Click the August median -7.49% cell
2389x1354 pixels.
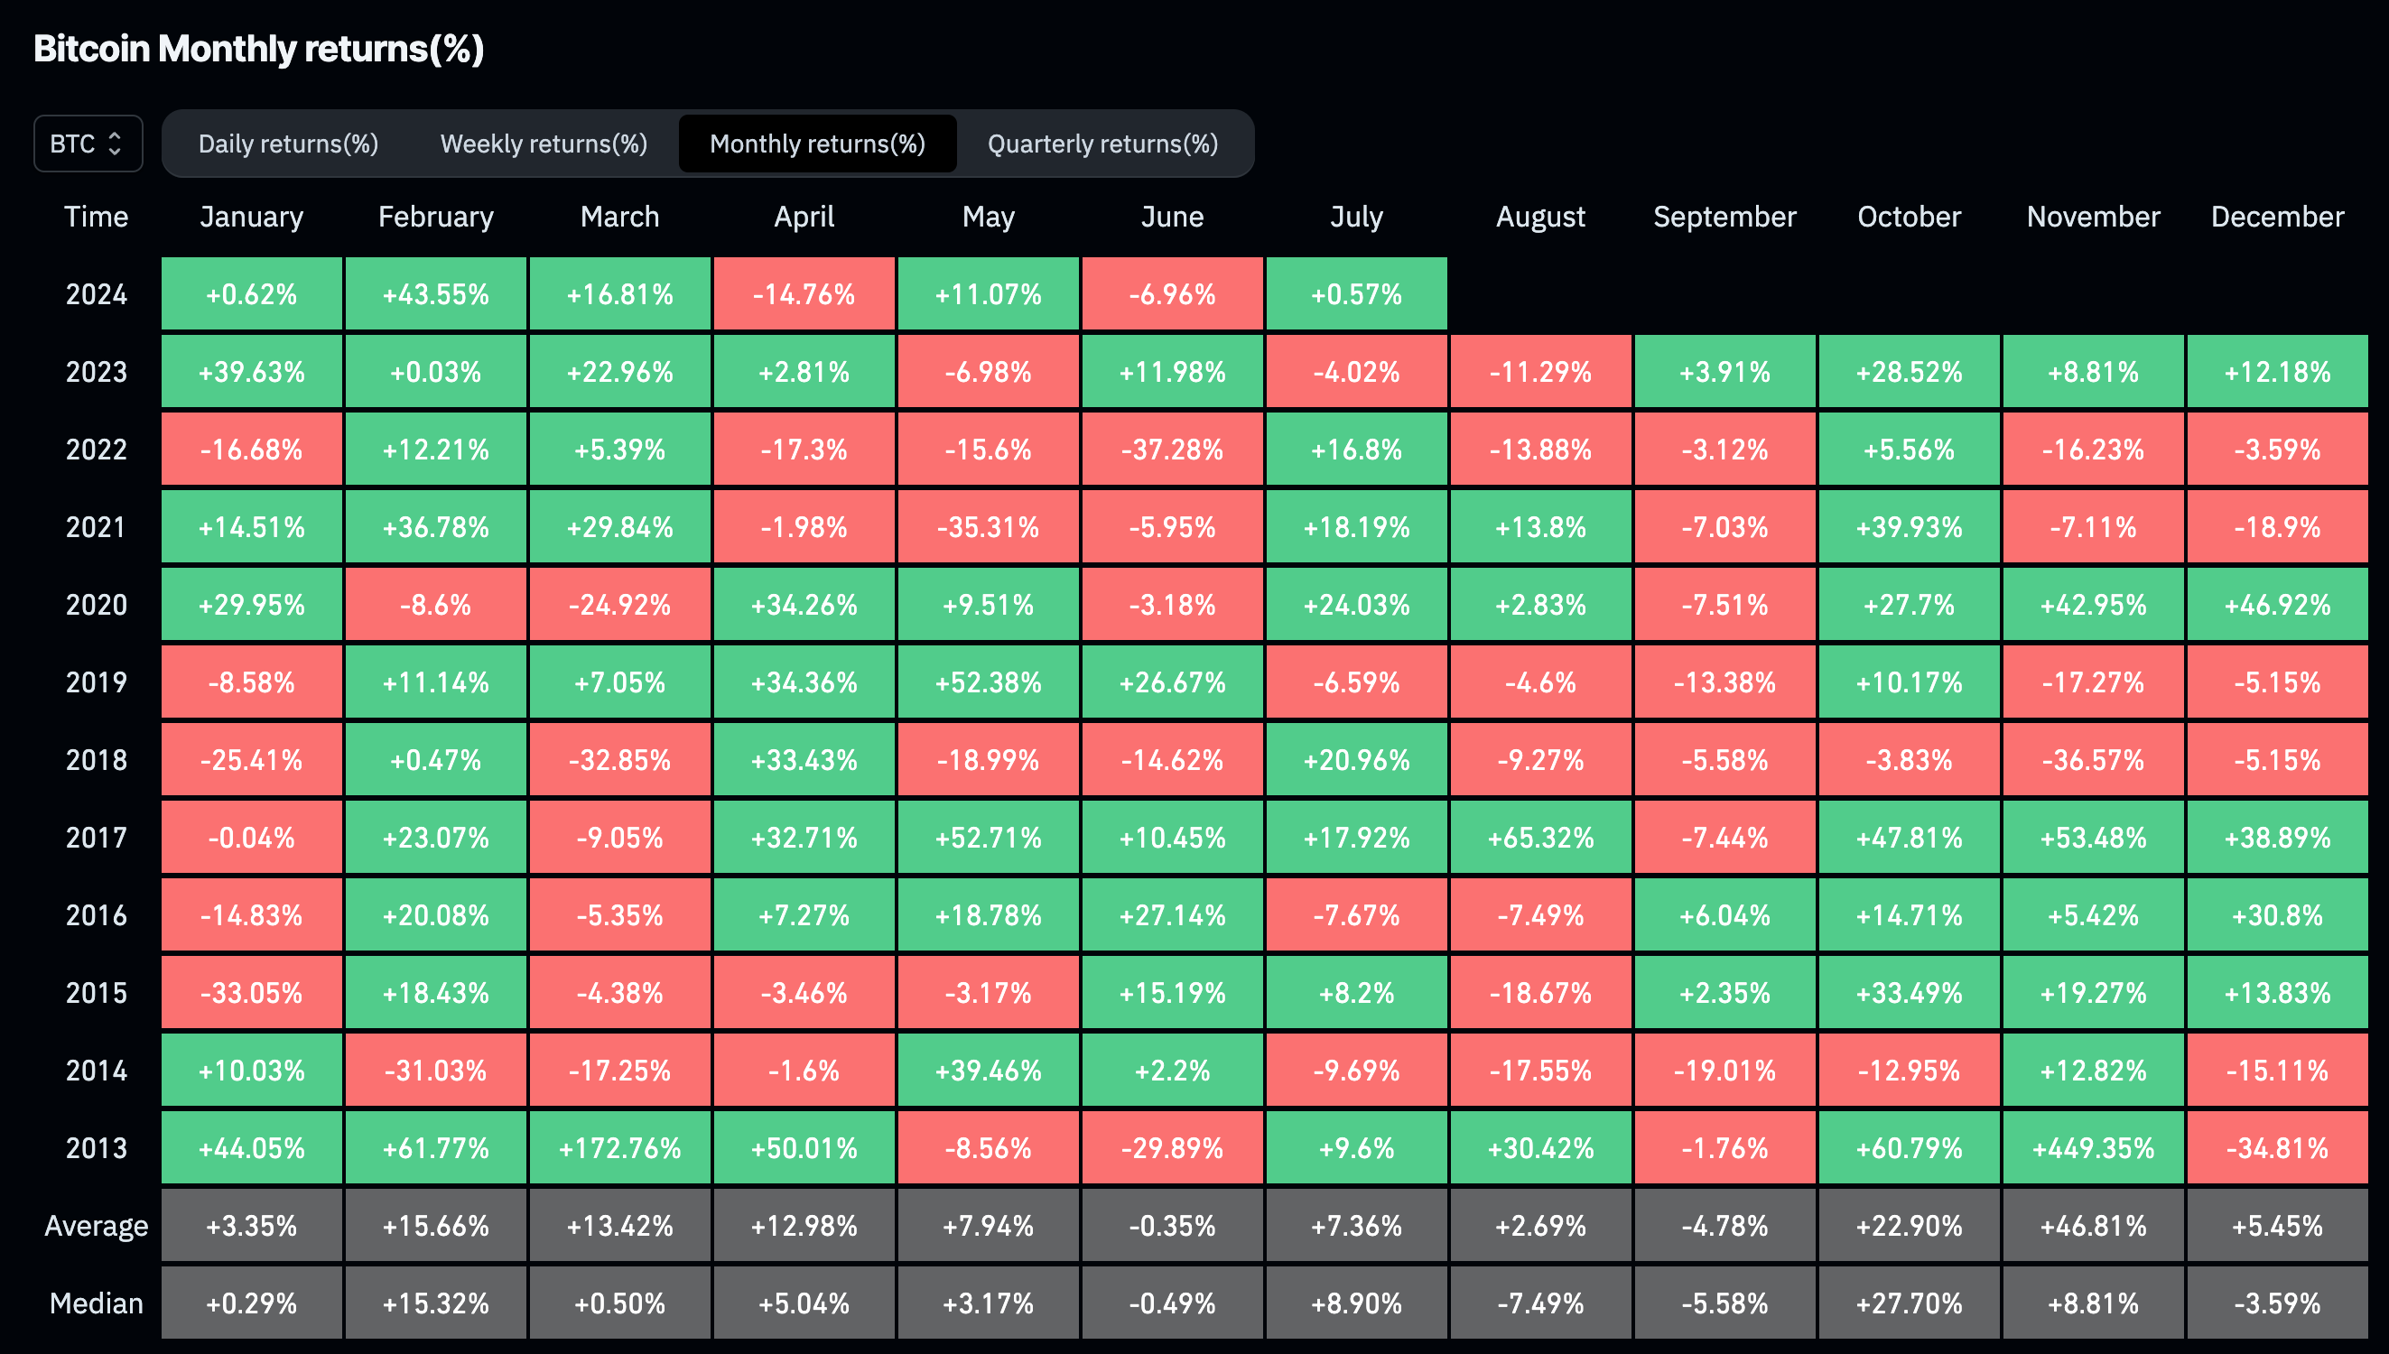click(1540, 1303)
